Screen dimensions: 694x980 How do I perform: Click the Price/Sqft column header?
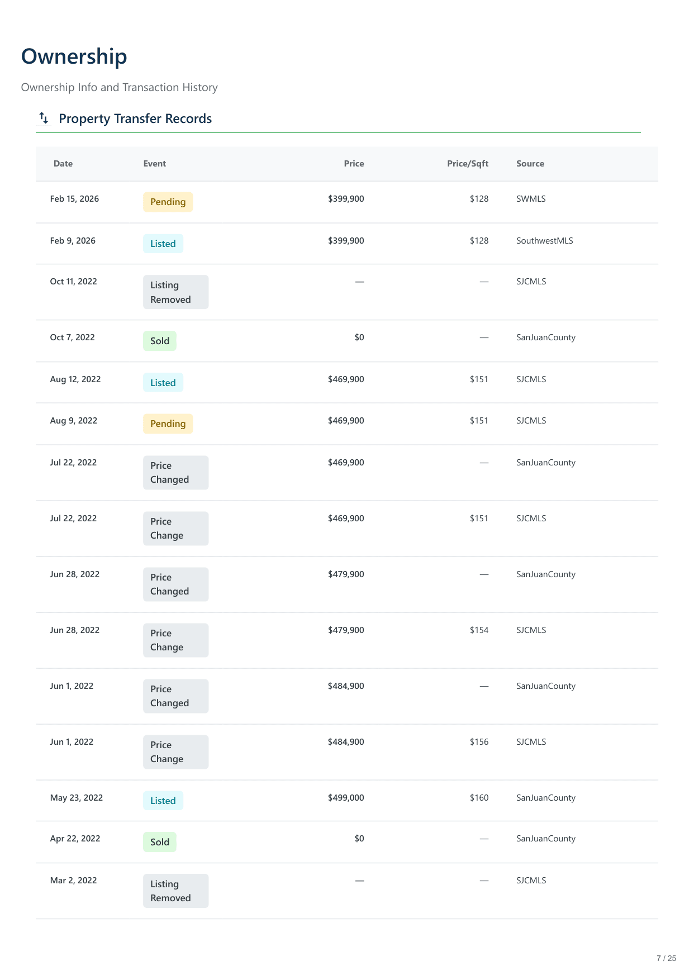point(467,164)
